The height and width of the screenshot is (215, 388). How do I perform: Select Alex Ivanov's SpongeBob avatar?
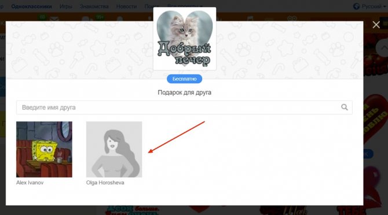click(x=44, y=149)
